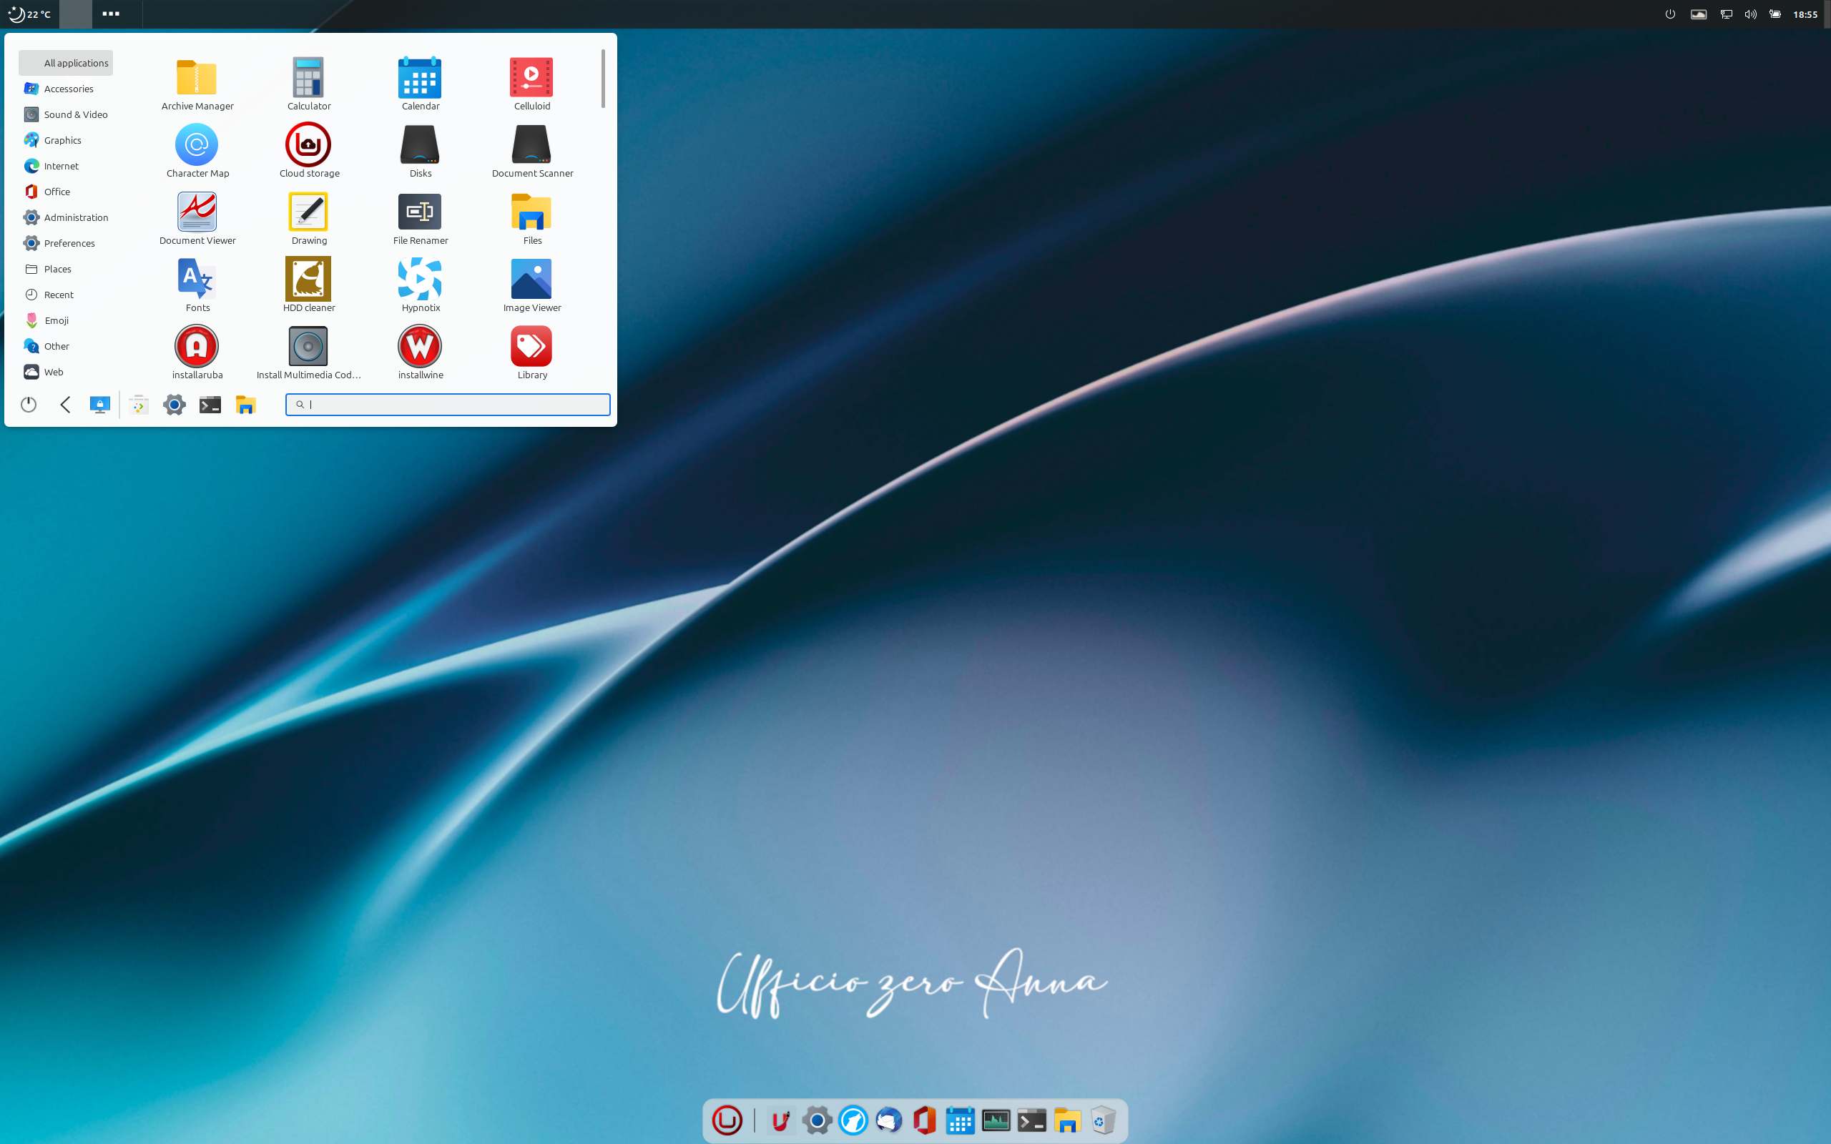Viewport: 1831px width, 1144px height.
Task: Open Character Map
Action: pyautogui.click(x=197, y=152)
